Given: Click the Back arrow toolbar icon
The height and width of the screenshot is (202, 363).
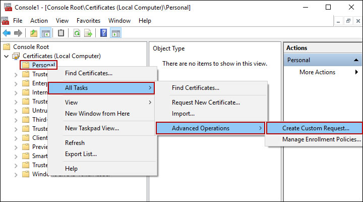Looking at the screenshot, I should [7, 33].
